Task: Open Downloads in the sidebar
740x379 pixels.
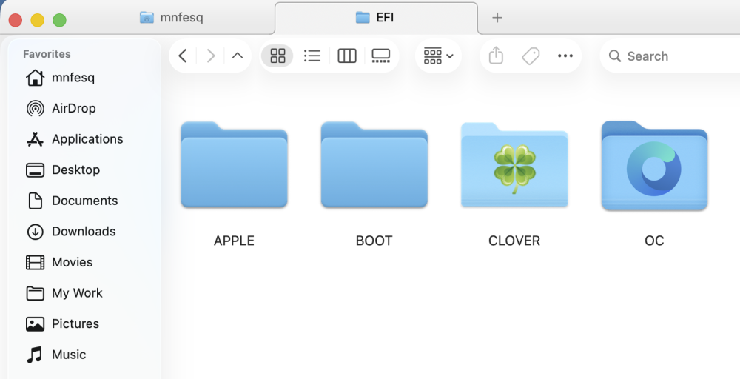Action: pyautogui.click(x=71, y=231)
